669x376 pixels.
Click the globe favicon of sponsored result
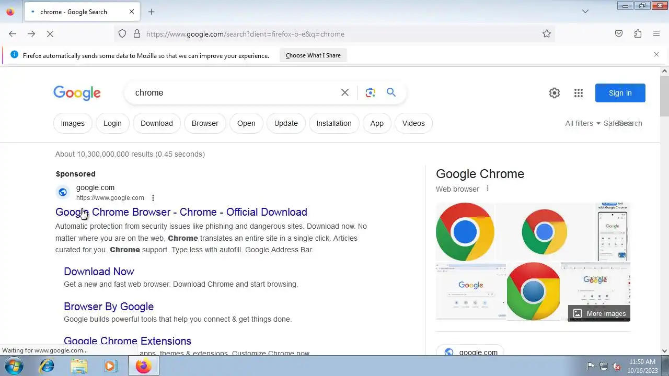click(x=63, y=192)
